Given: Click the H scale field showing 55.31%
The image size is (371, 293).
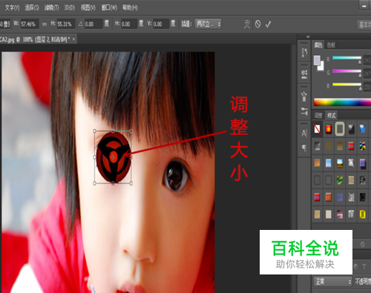Looking at the screenshot, I should tap(66, 24).
